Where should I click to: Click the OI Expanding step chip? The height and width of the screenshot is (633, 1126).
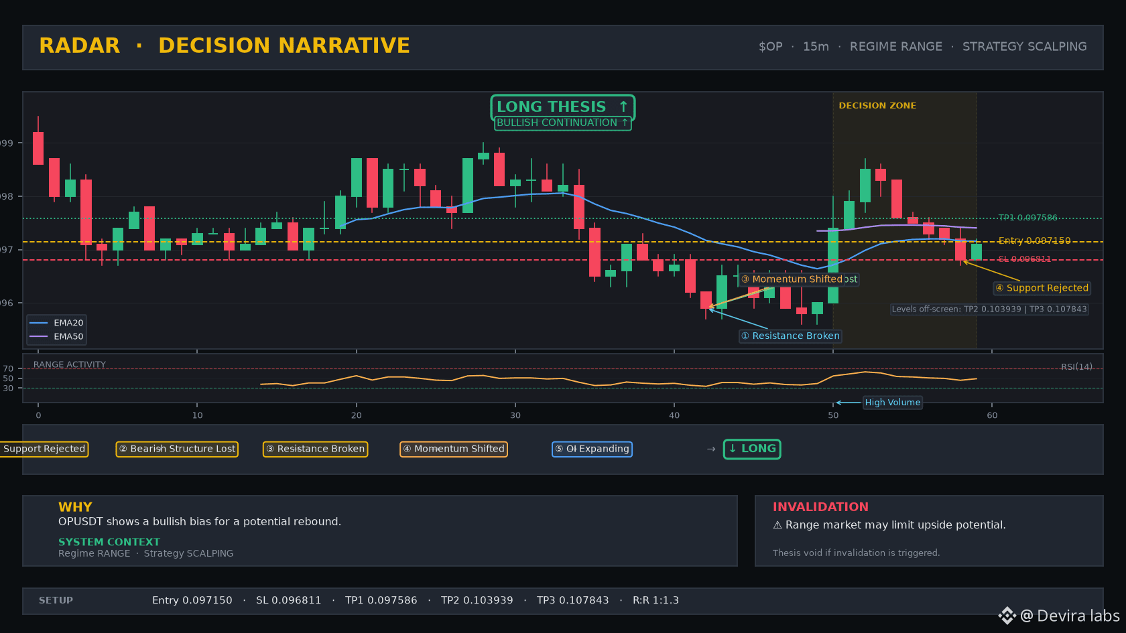[x=592, y=449]
